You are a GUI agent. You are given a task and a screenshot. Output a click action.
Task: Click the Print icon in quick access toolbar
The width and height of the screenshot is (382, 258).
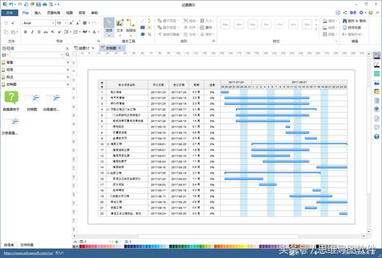click(x=45, y=4)
